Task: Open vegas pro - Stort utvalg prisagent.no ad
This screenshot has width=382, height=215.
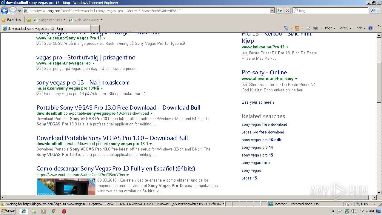Action: coord(86,57)
